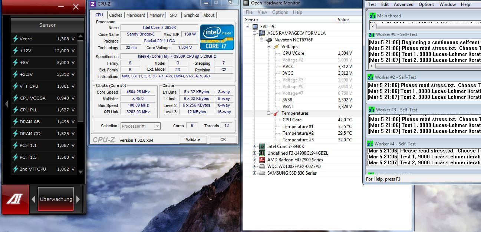Click the CPU-Z title bar Z icon
The width and height of the screenshot is (481, 232).
click(x=92, y=4)
